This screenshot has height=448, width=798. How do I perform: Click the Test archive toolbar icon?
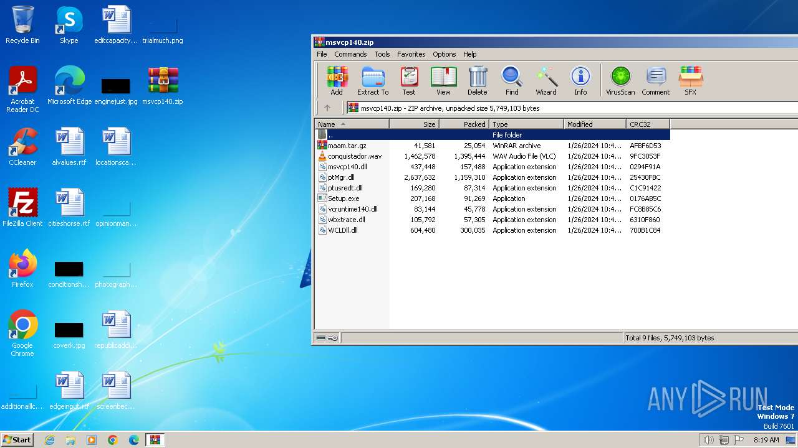(x=409, y=81)
